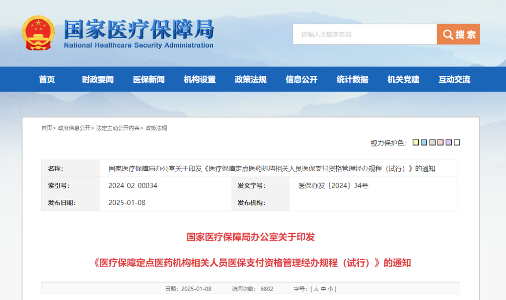Viewport: 506px width, 300px height.
Task: Open the 机关党建 navigation item
Action: pyautogui.click(x=403, y=79)
